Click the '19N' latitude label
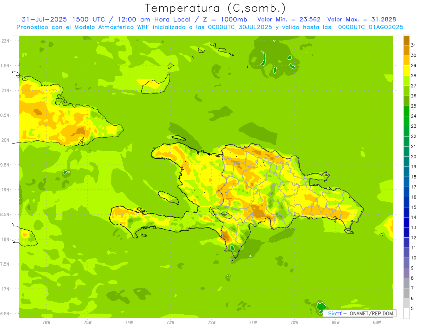Viewport: 423px width, 327px height. click(x=5, y=190)
